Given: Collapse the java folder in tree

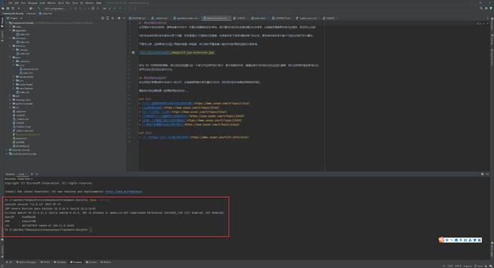Looking at the screenshot, I should pos(10,58).
